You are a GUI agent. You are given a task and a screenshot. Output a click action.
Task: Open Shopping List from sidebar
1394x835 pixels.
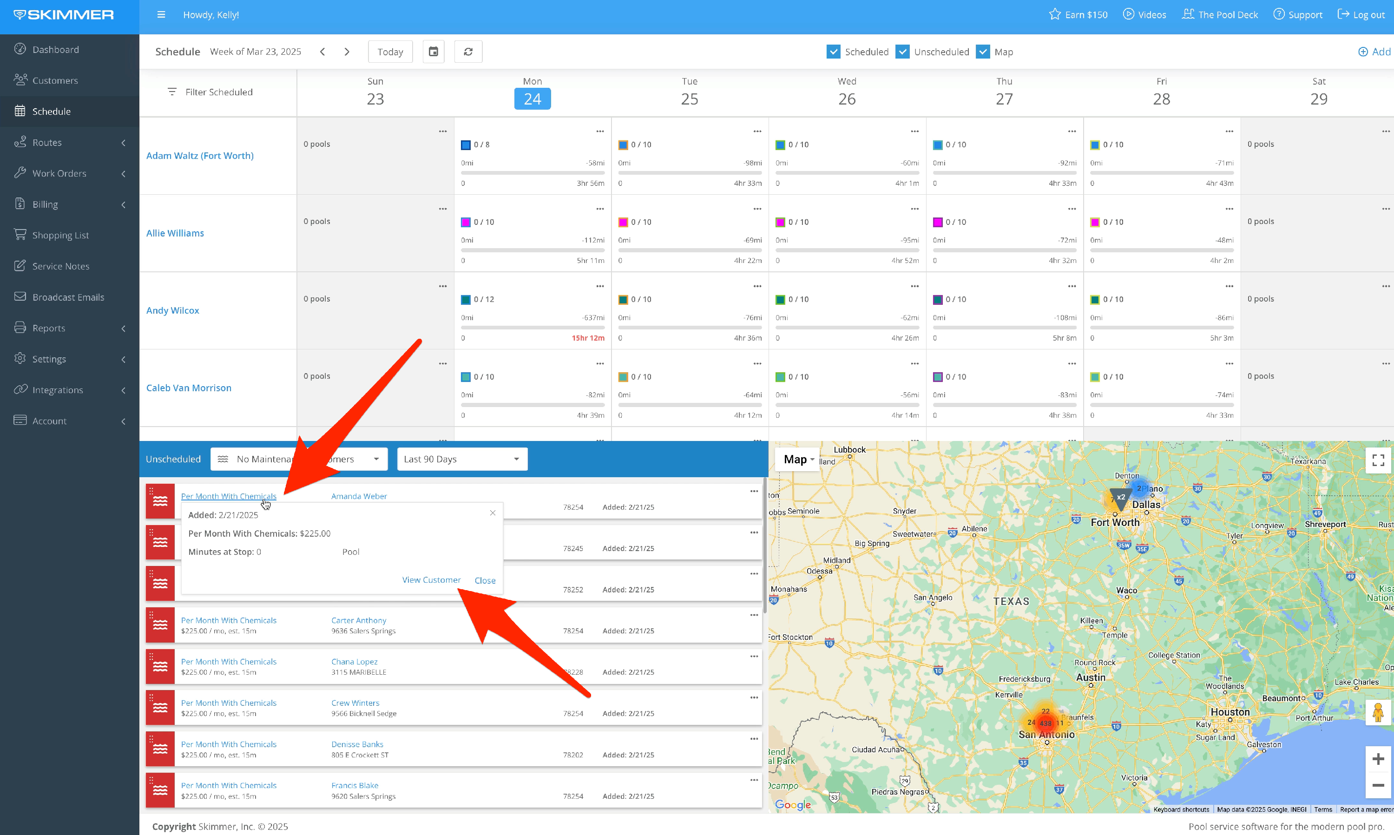[x=60, y=235]
